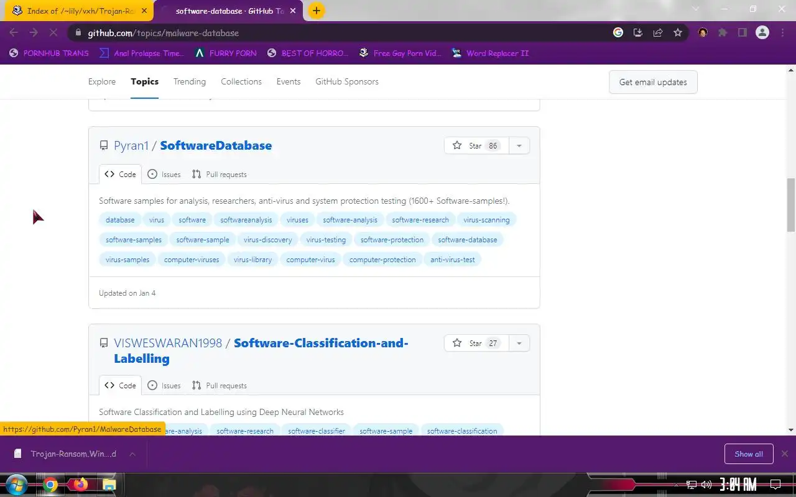Click the padlock site info icon

point(78,33)
